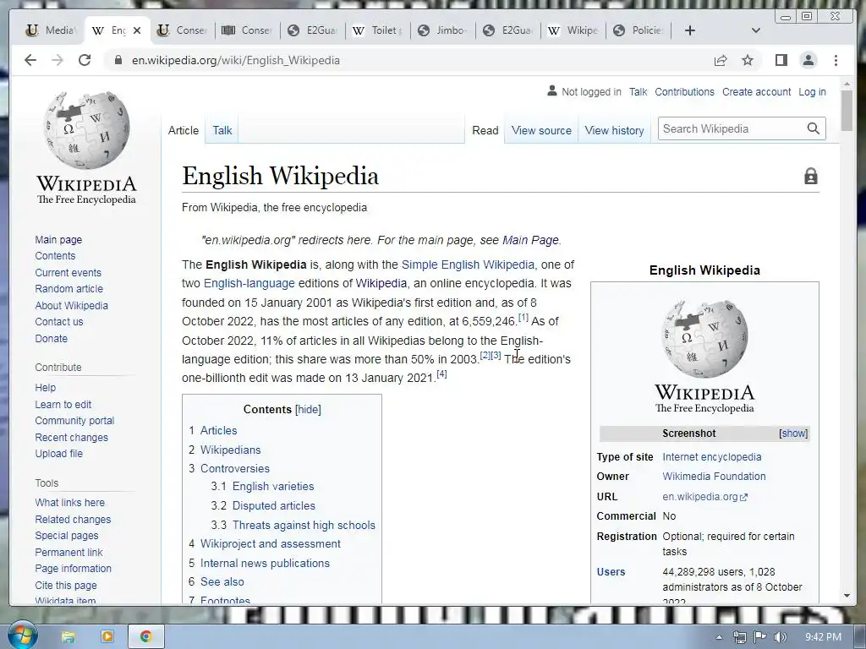The width and height of the screenshot is (866, 649).
Task: Click the volume speaker tray icon
Action: [781, 637]
